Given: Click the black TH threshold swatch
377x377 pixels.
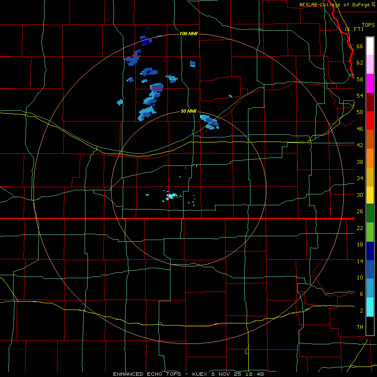Looking at the screenshot, I should (370, 326).
